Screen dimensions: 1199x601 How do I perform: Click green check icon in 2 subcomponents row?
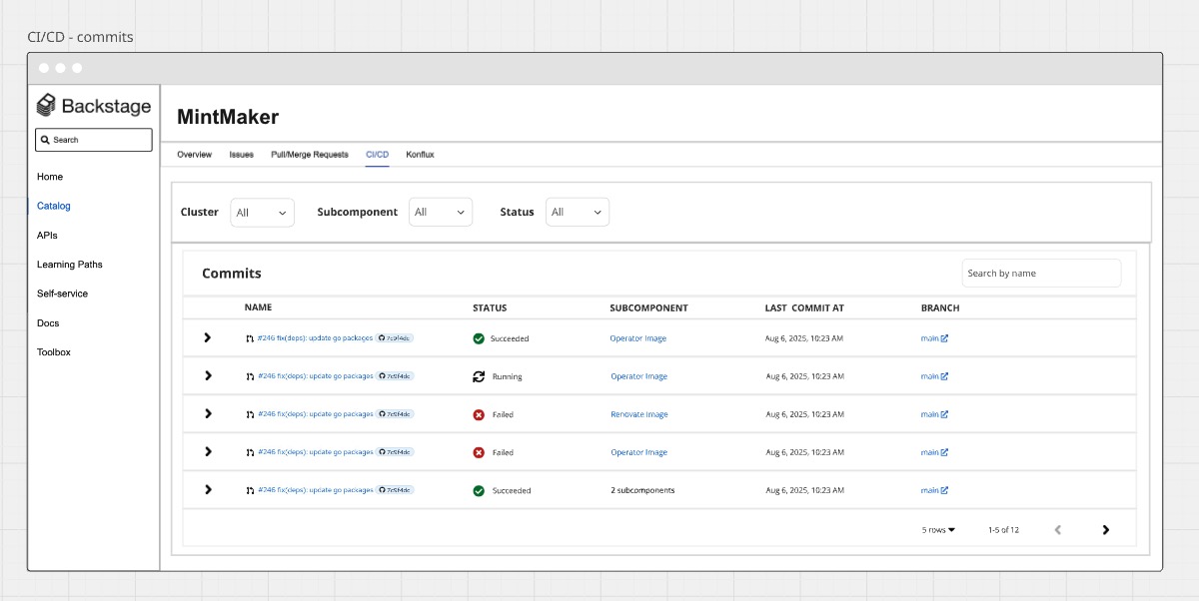pyautogui.click(x=479, y=490)
